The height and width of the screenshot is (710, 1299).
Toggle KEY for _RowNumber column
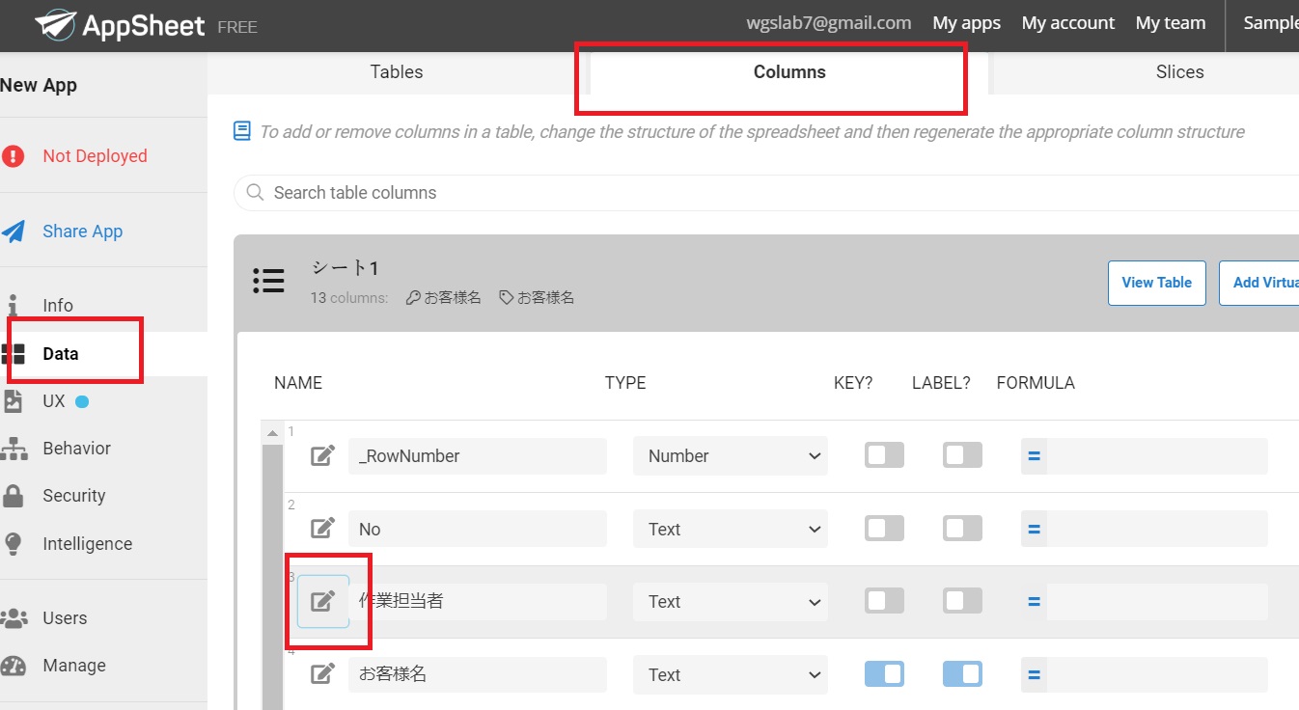pyautogui.click(x=884, y=455)
